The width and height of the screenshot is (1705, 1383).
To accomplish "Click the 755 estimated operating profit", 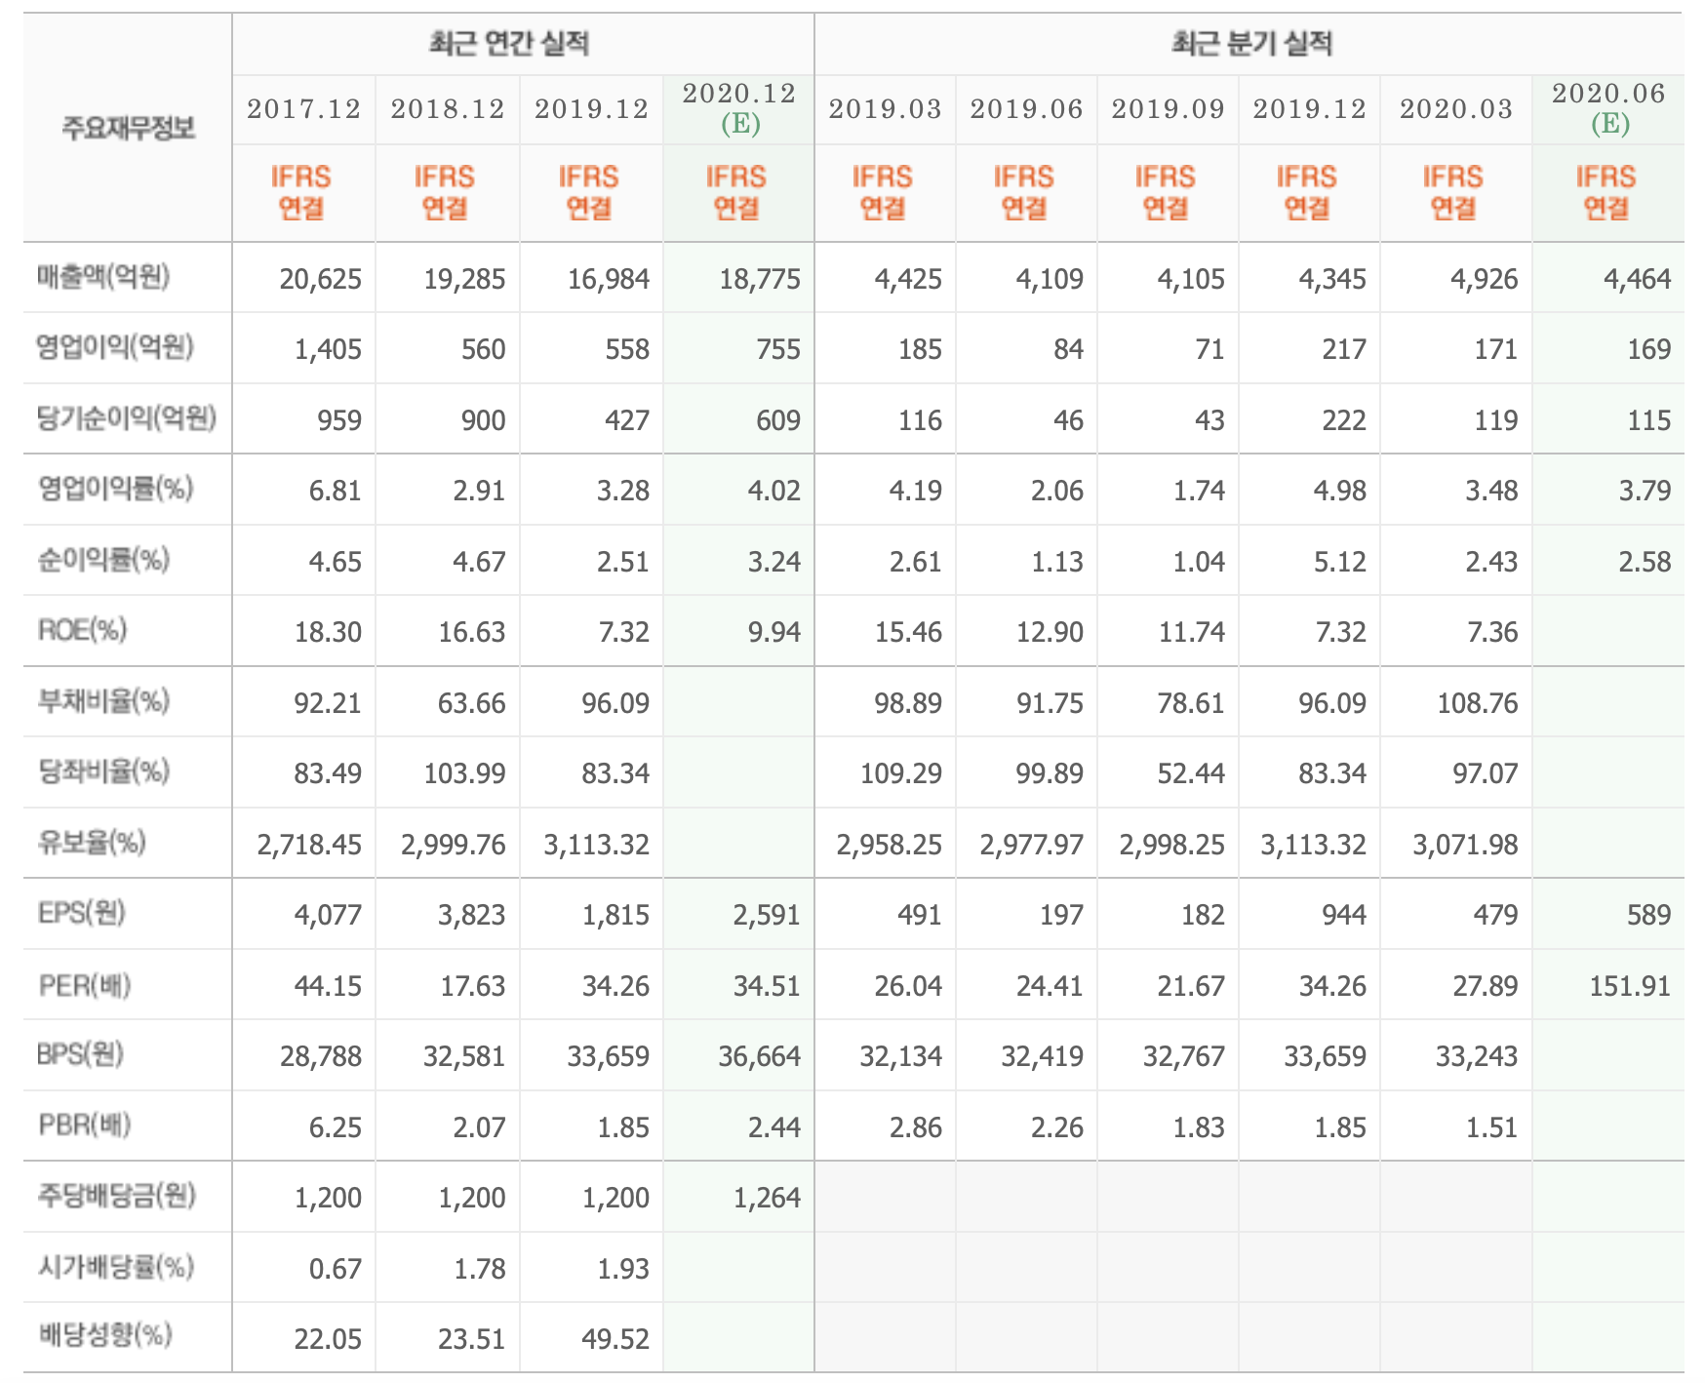I will click(778, 349).
